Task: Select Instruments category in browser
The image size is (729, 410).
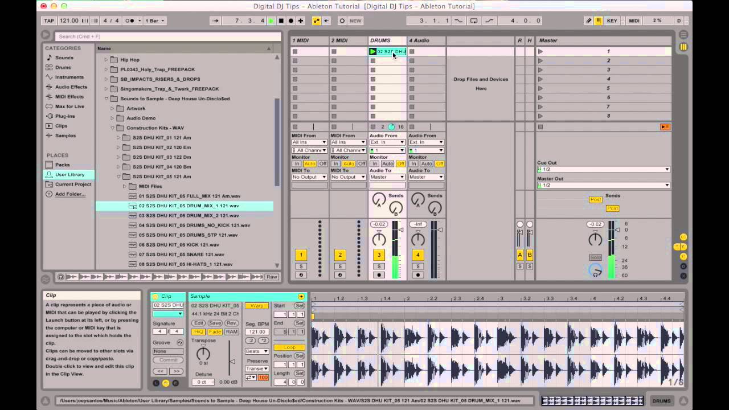Action: tap(69, 77)
